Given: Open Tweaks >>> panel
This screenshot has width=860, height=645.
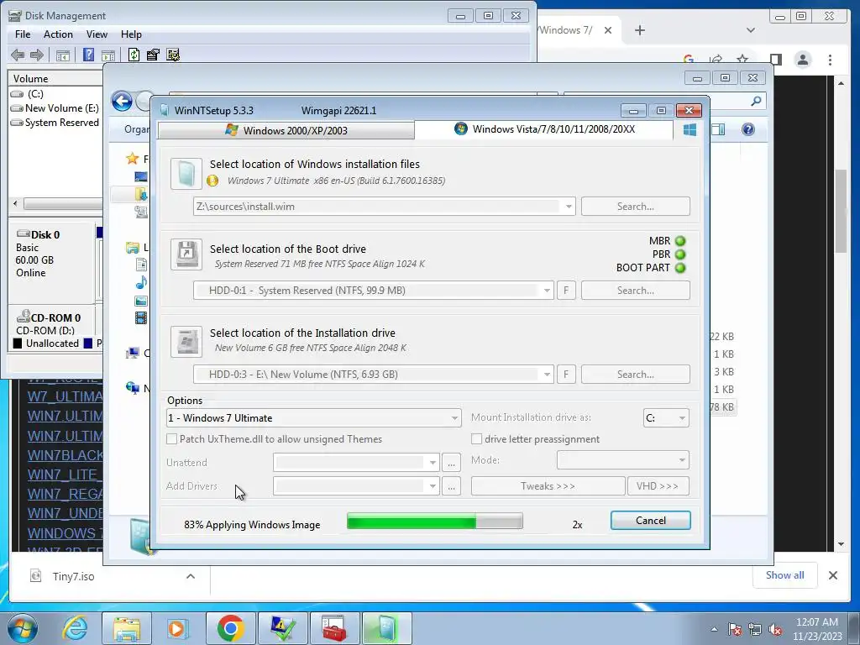Looking at the screenshot, I should 548,486.
